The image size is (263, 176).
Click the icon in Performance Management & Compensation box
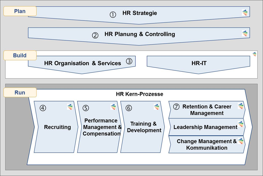113,107
